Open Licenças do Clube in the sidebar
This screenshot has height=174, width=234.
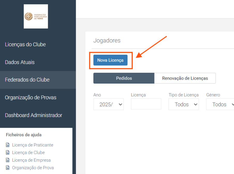(25, 44)
